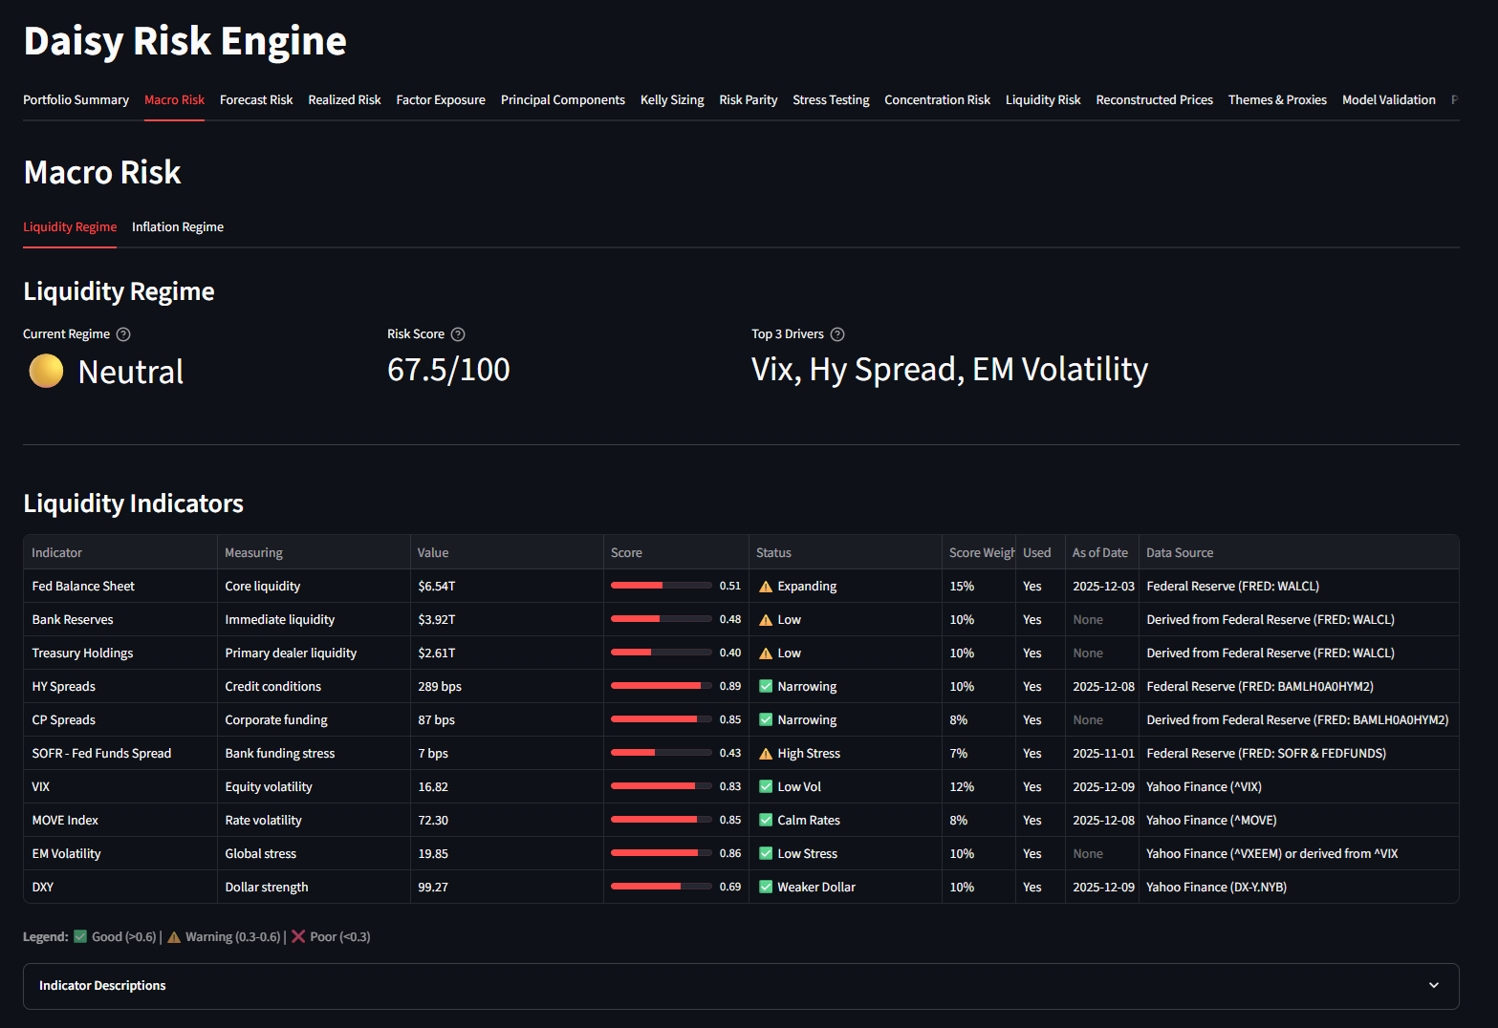1498x1028 pixels.
Task: Click red X Poor icon in legend
Action: pyautogui.click(x=298, y=936)
